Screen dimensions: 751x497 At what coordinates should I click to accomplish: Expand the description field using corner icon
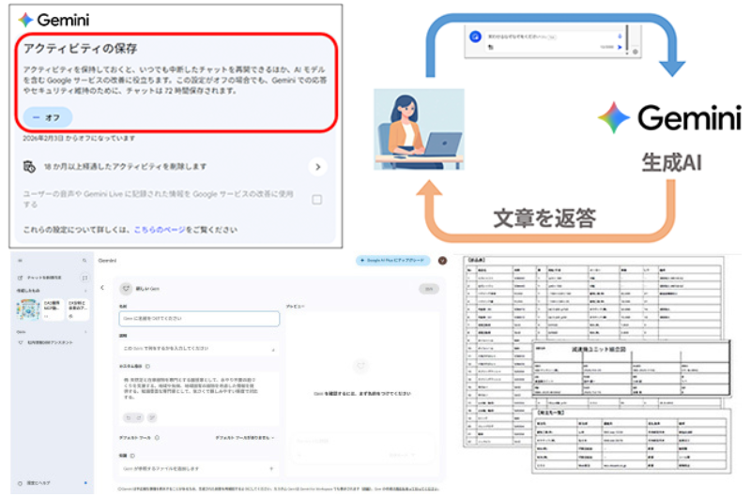click(273, 350)
